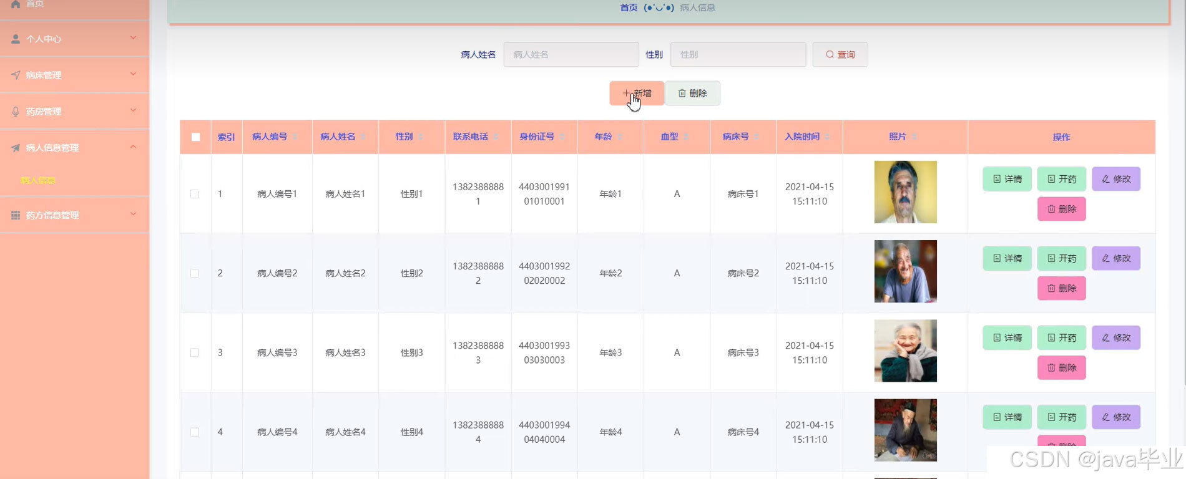
Task: Click the send icon beside 病人信息管理
Action: 16,148
